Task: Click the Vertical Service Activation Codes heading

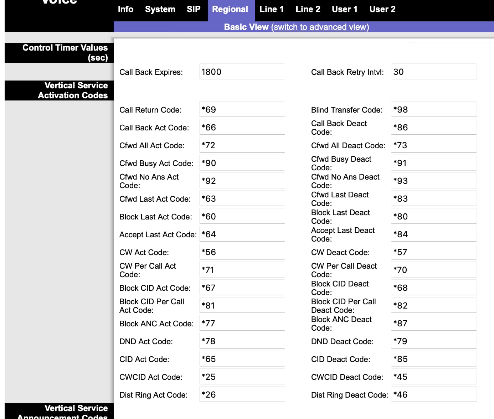Action: click(73, 90)
